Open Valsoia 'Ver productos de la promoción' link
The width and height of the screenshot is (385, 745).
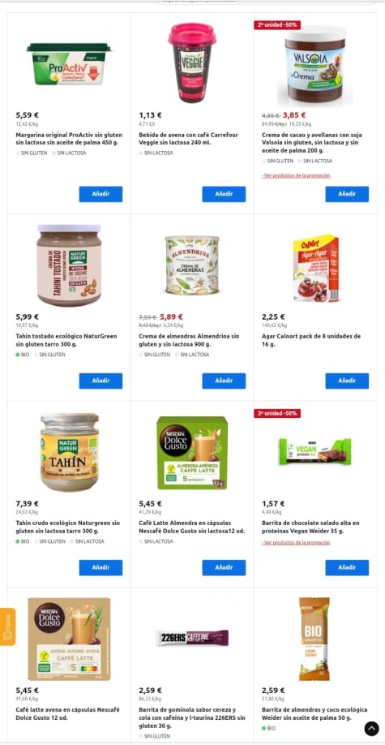[x=296, y=175]
